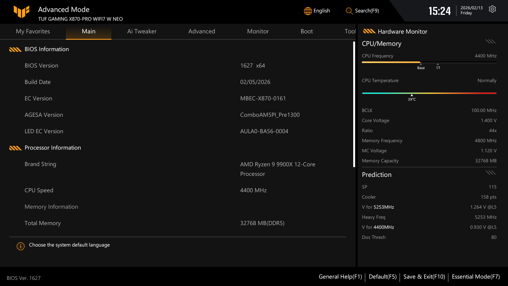Click the info icon beside the language hint

(20, 246)
